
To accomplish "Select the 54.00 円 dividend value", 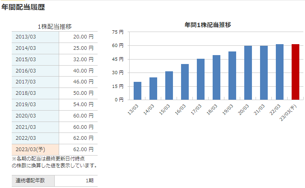I will pyautogui.click(x=83, y=104).
